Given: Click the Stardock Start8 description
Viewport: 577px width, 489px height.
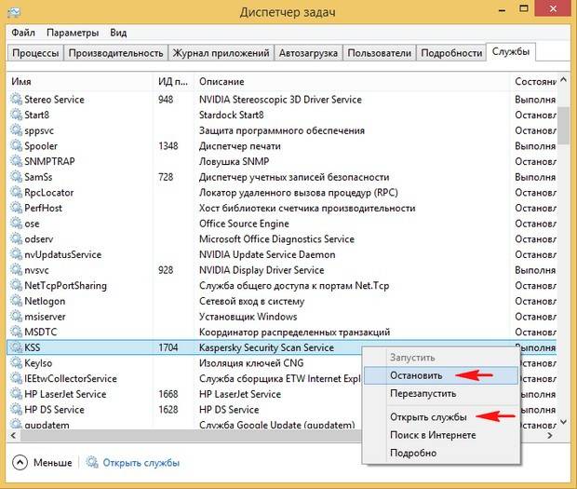Looking at the screenshot, I should click(232, 115).
